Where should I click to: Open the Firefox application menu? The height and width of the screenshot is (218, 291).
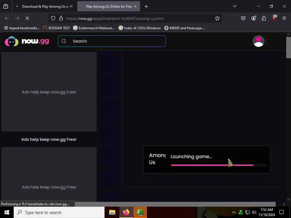(x=284, y=18)
